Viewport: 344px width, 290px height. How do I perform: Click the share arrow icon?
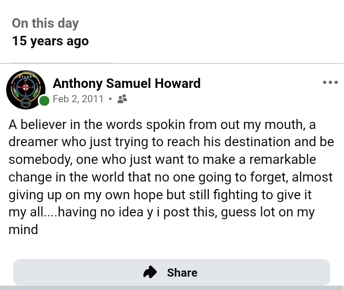150,272
